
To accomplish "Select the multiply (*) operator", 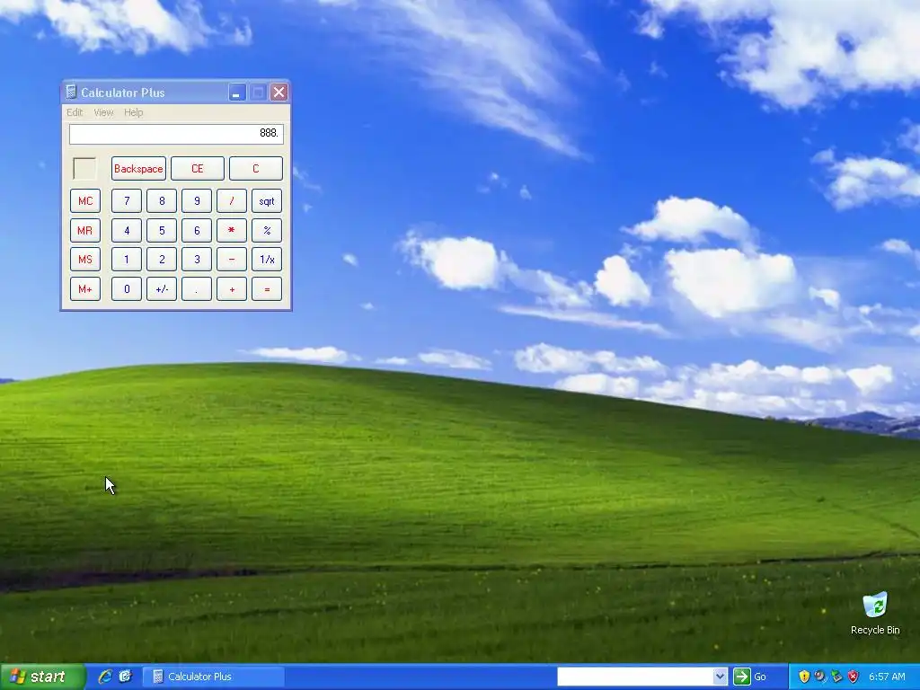I will [232, 230].
